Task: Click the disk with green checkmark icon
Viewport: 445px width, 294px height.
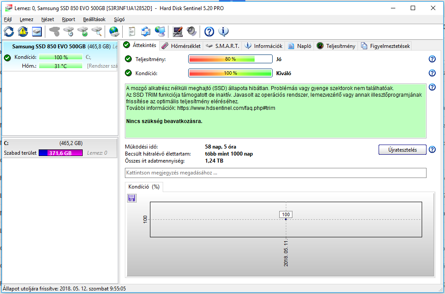Action: point(83,32)
